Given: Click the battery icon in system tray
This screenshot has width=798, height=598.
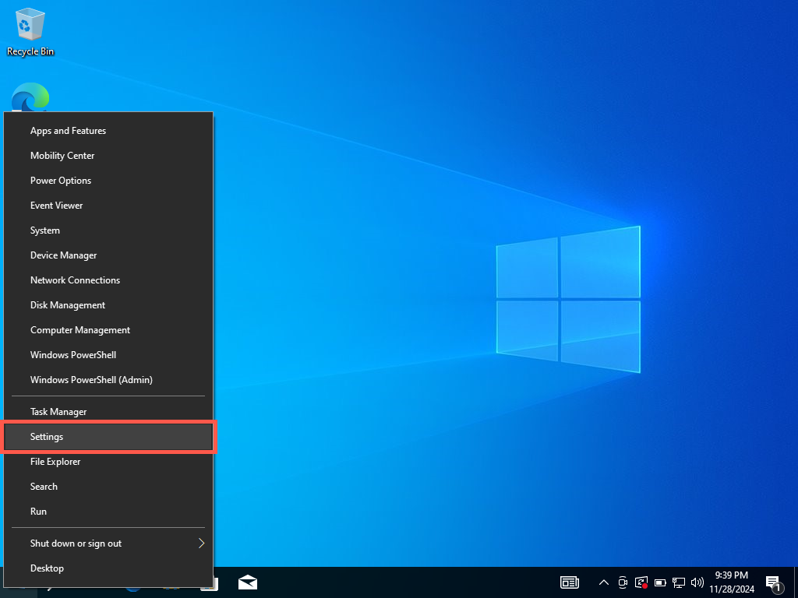Looking at the screenshot, I should coord(660,582).
